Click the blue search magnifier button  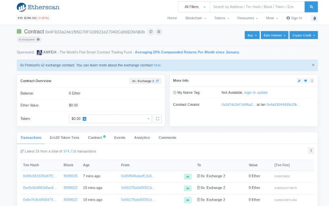click(311, 7)
